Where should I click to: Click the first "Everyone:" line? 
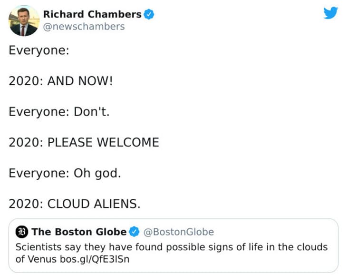39,50
